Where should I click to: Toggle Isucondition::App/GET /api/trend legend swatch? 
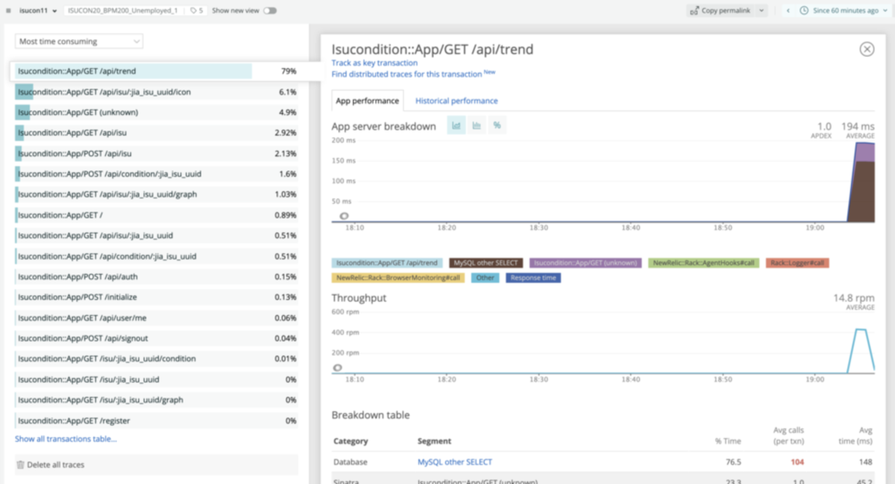(387, 263)
